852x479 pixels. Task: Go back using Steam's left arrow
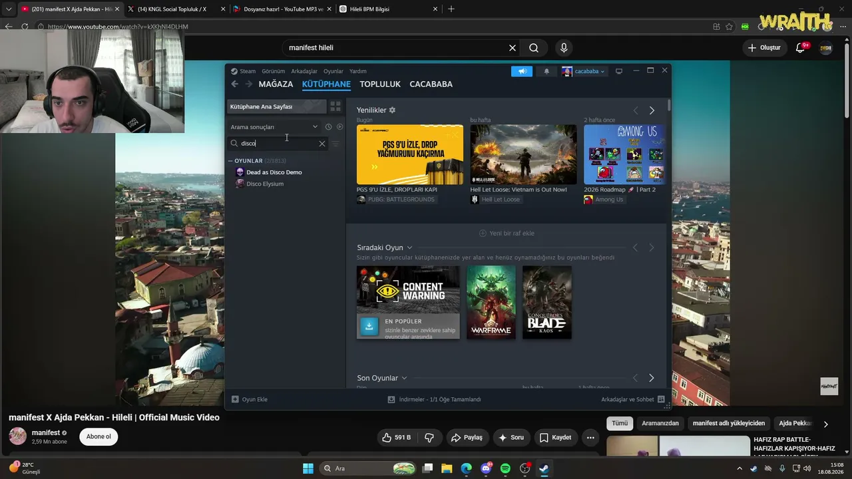coord(234,84)
